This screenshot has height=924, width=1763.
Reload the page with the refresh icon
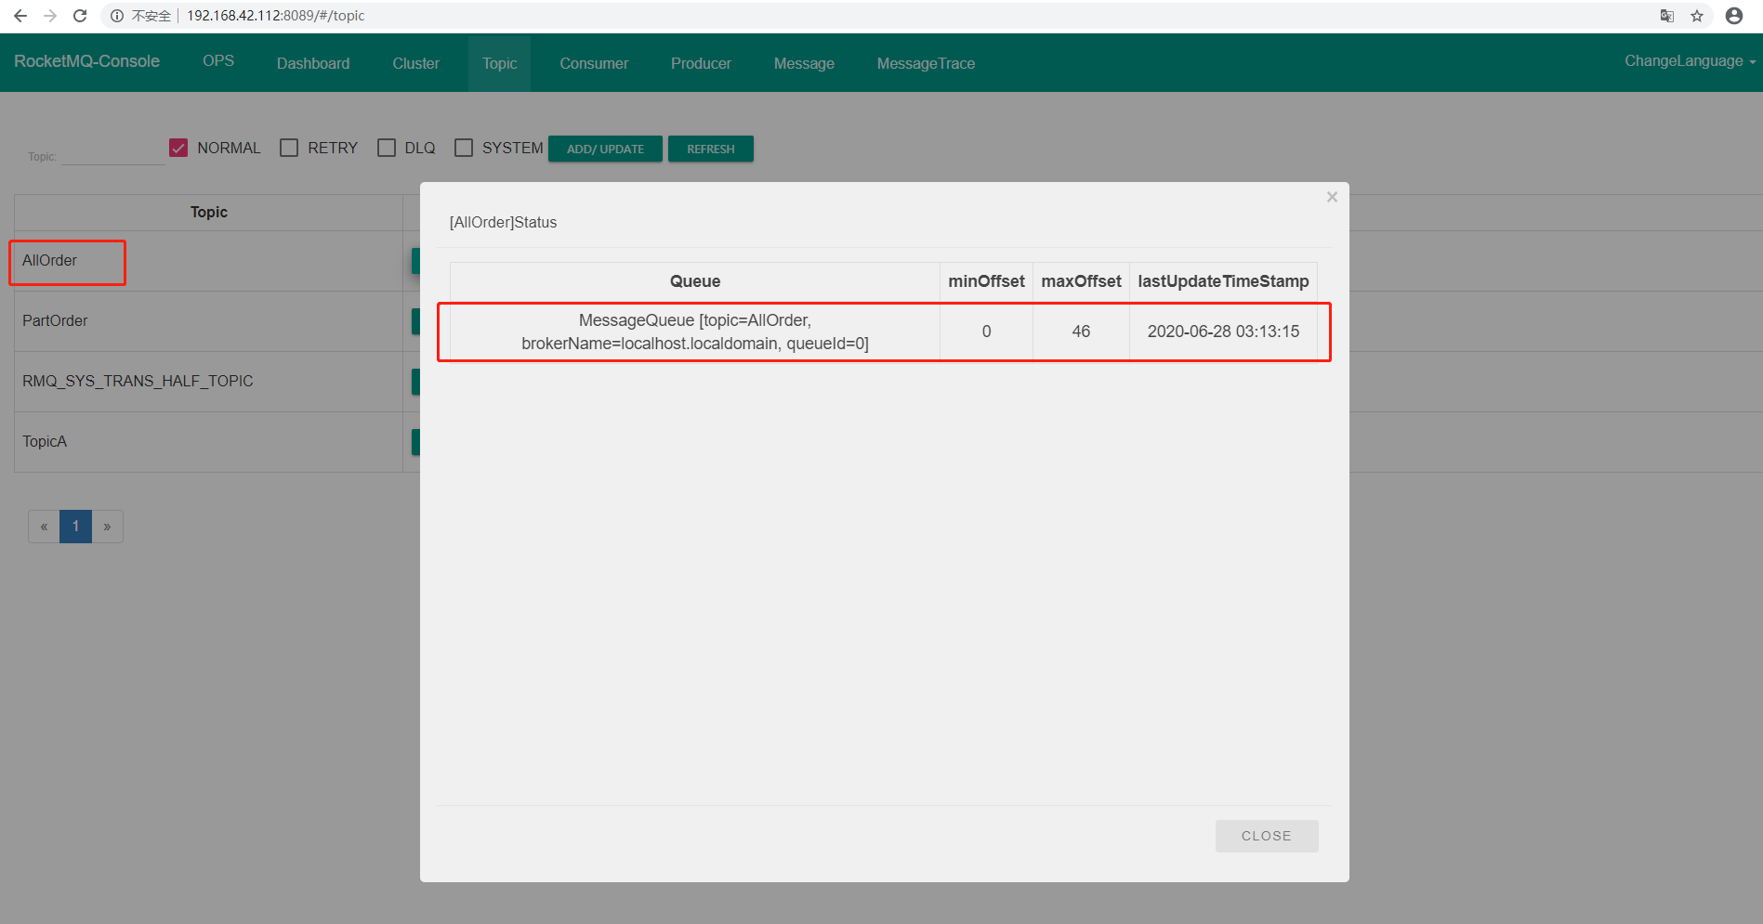[80, 16]
